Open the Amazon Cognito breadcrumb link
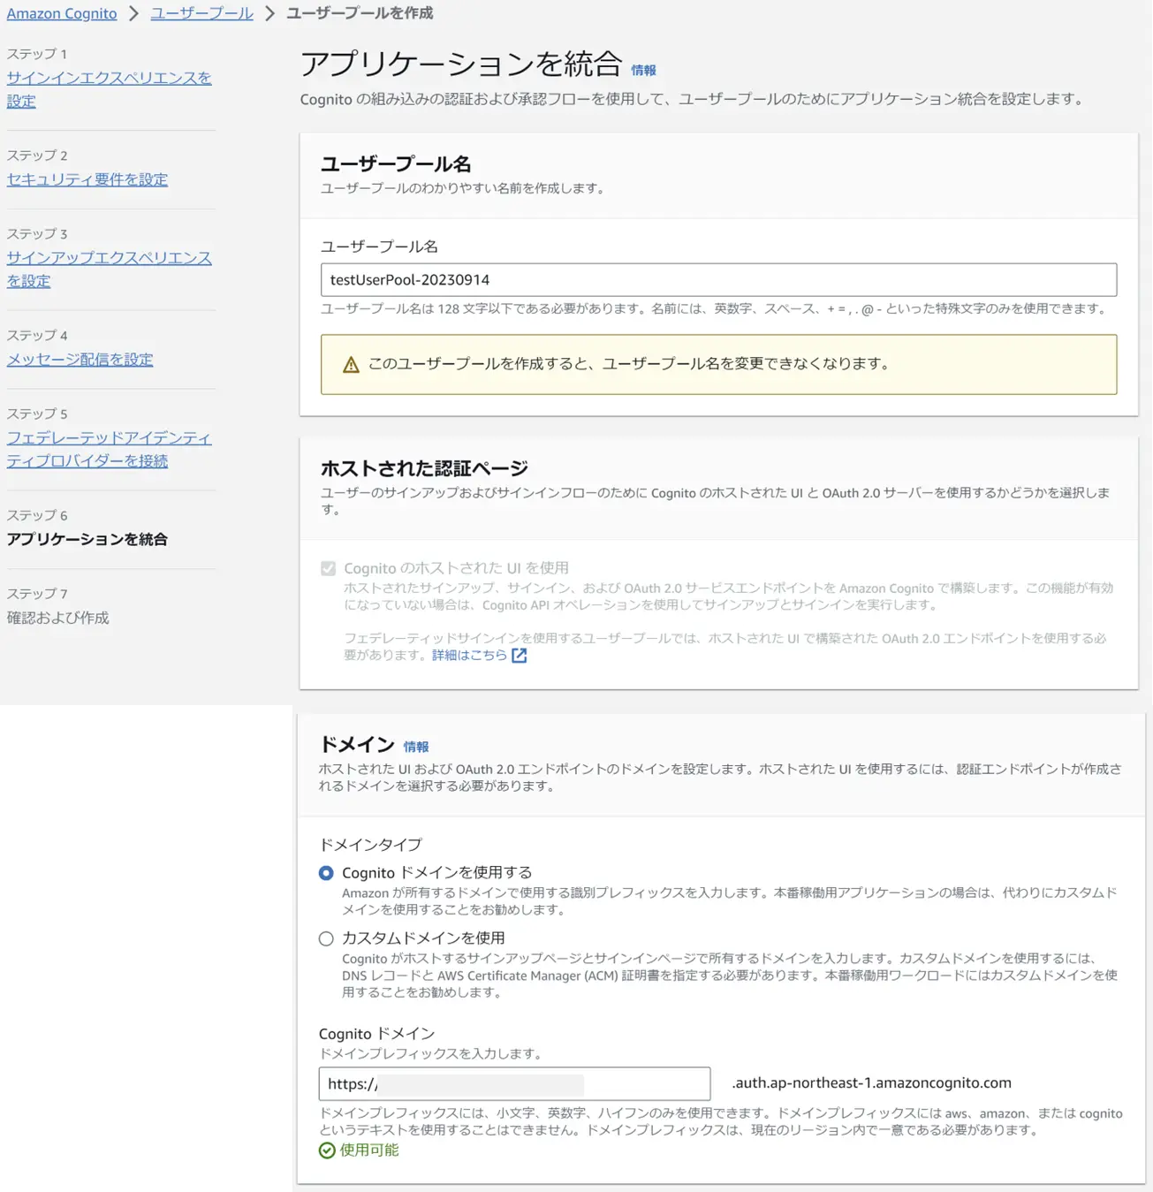Viewport: 1153px width, 1192px height. pos(62,13)
